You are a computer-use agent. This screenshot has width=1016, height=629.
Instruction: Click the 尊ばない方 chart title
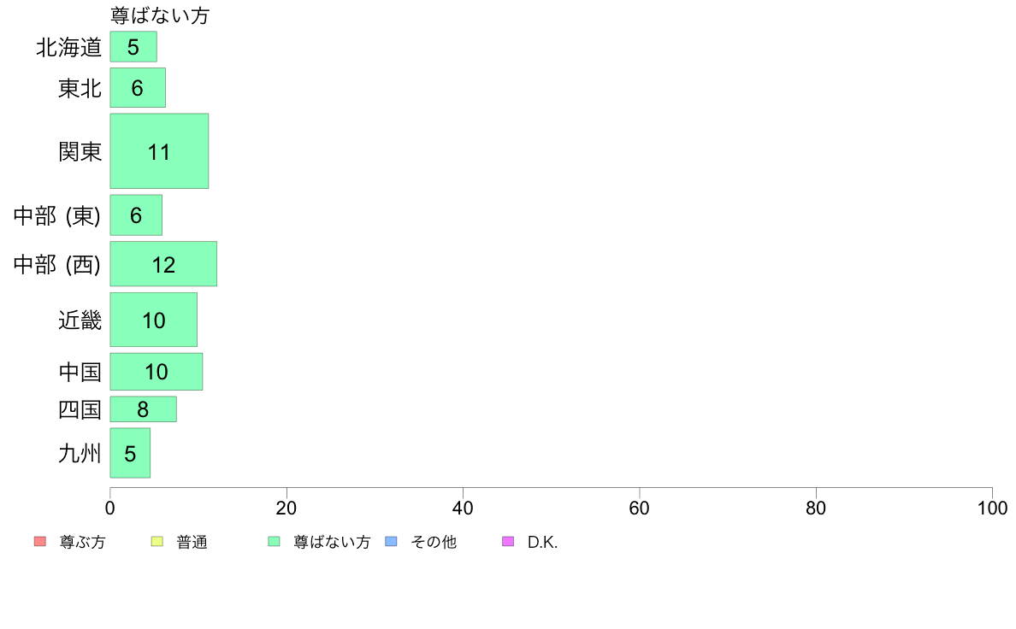click(160, 15)
